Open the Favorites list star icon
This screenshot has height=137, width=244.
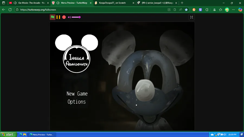pyautogui.click(x=220, y=10)
